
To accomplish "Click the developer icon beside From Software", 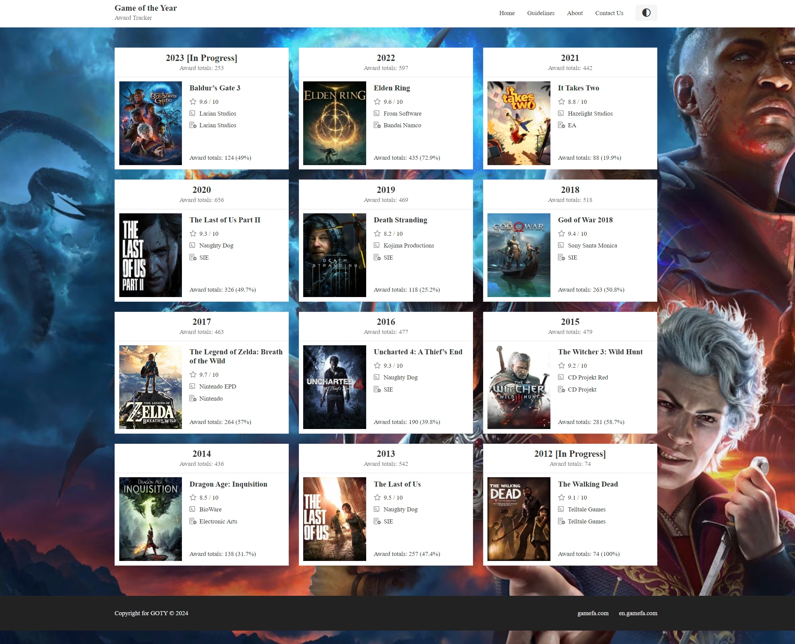I will (x=377, y=114).
